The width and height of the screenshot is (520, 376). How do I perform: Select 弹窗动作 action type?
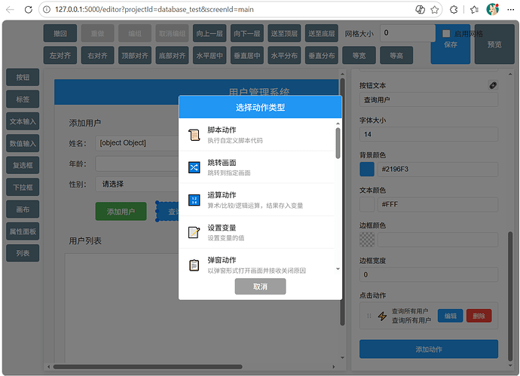[257, 263]
